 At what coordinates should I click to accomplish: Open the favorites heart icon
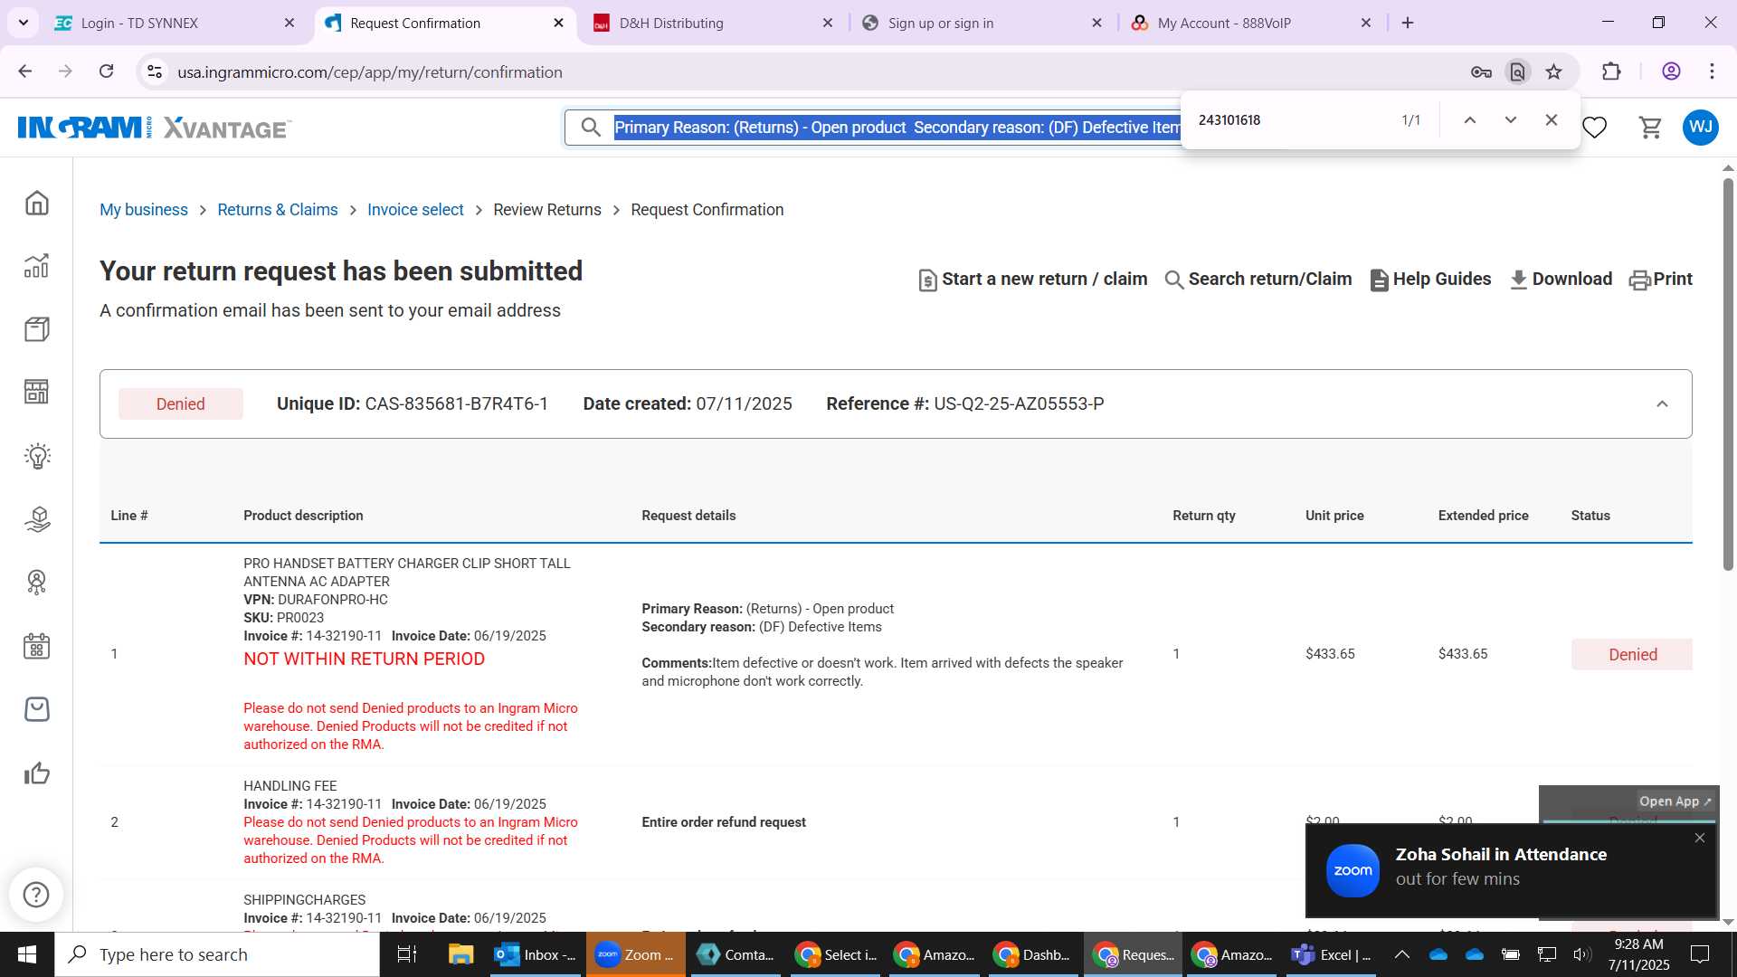point(1594,128)
